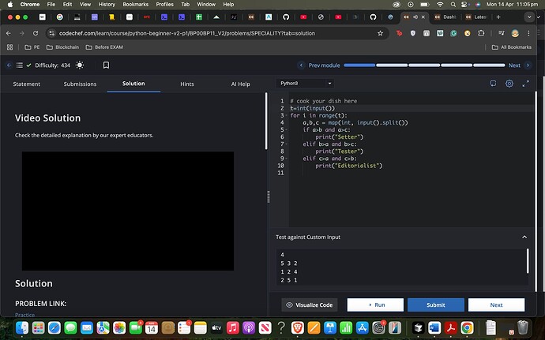The image size is (545, 340).
Task: View site information icon in address bar
Action: [x=52, y=33]
